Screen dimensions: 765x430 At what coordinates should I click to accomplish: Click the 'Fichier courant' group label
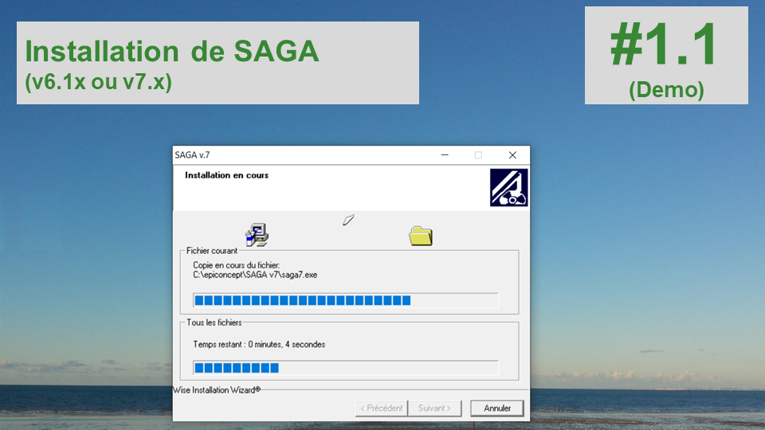[212, 251]
